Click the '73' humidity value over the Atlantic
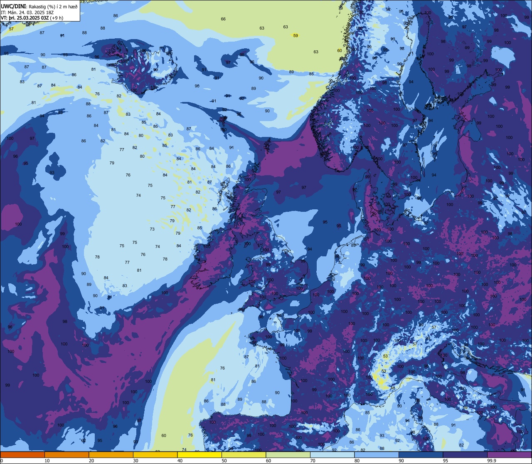The width and height of the screenshot is (532, 464). coord(152,229)
